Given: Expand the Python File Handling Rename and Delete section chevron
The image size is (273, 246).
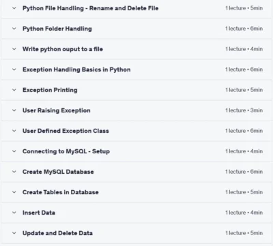Looking at the screenshot, I should click(14, 8).
